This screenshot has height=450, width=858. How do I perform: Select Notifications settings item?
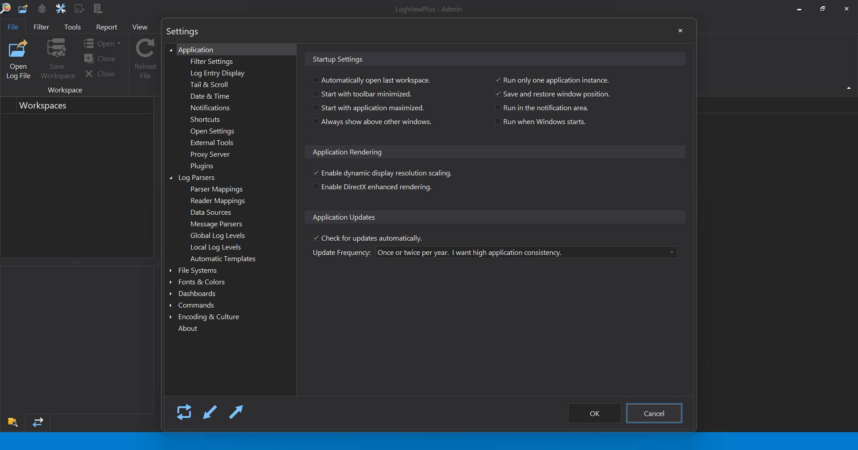tap(210, 108)
